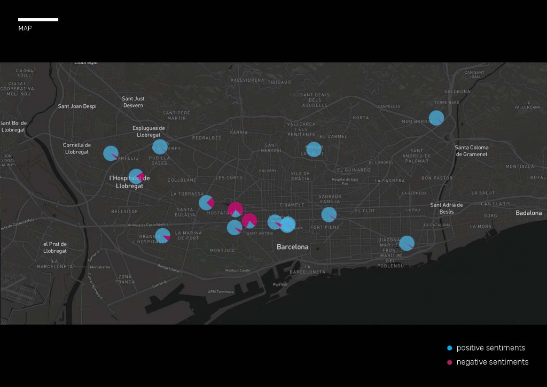
Task: Click the pie marker at Granvia L'Hospitalet
Action: [x=163, y=236]
